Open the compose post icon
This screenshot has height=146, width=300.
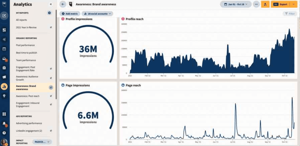[x=4, y=15]
